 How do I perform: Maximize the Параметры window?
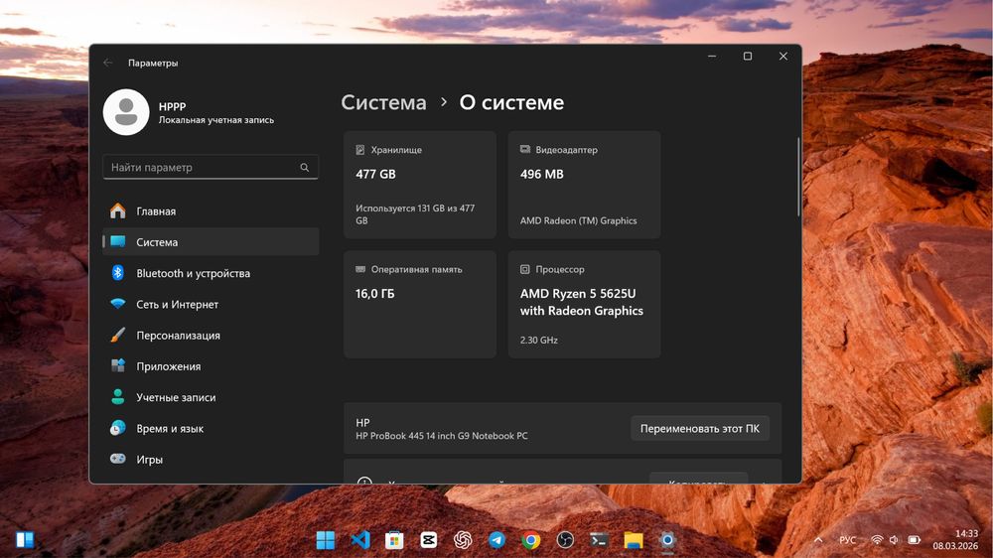(748, 57)
